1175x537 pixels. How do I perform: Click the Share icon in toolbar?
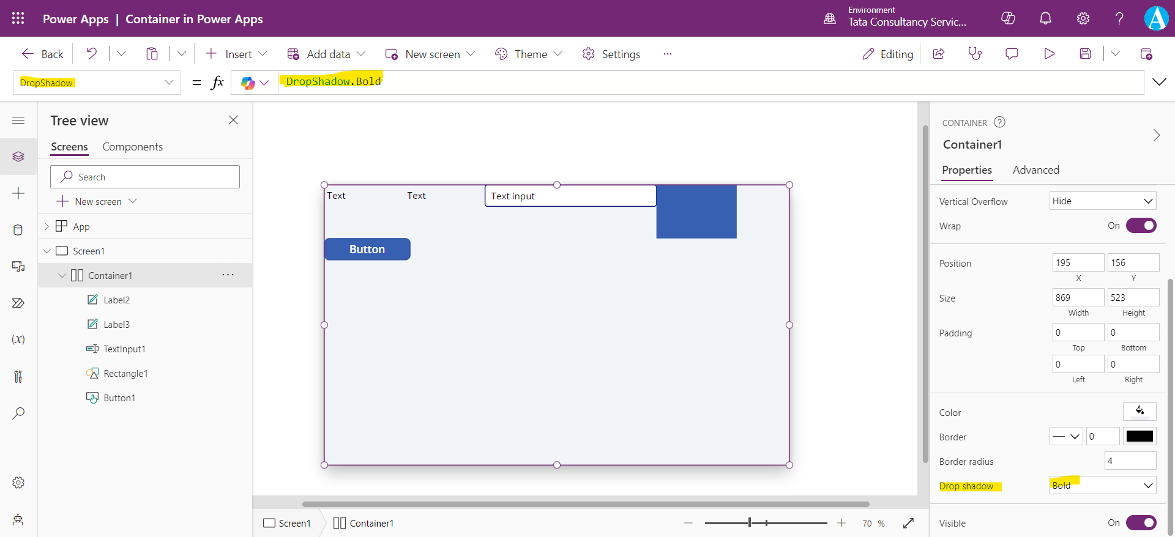click(939, 54)
